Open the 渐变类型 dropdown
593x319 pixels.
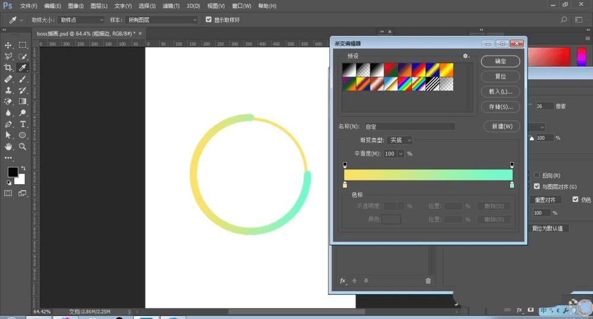400,140
